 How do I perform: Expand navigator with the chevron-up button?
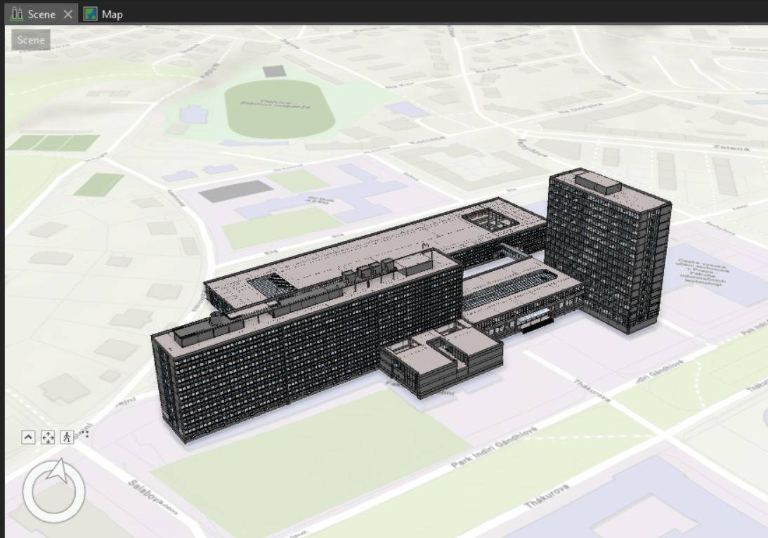(x=28, y=437)
